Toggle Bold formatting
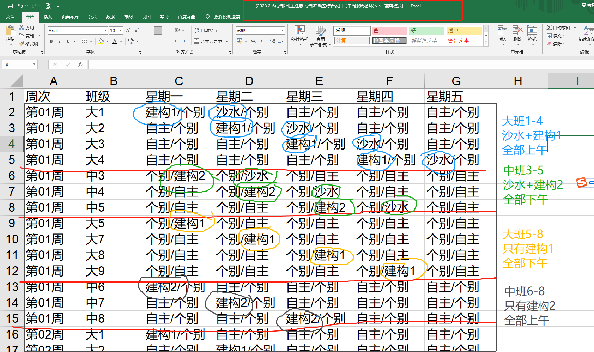 click(x=51, y=41)
